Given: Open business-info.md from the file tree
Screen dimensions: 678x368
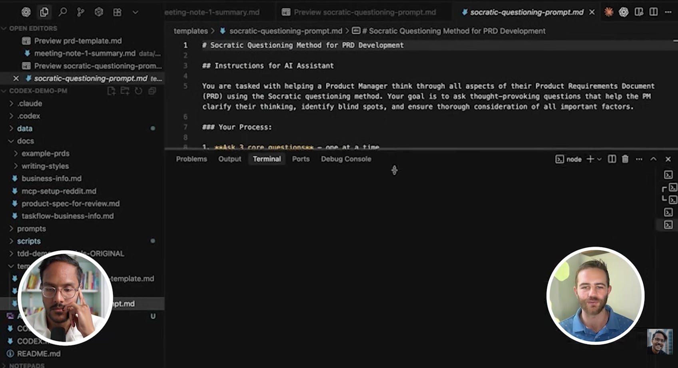Looking at the screenshot, I should tap(51, 178).
